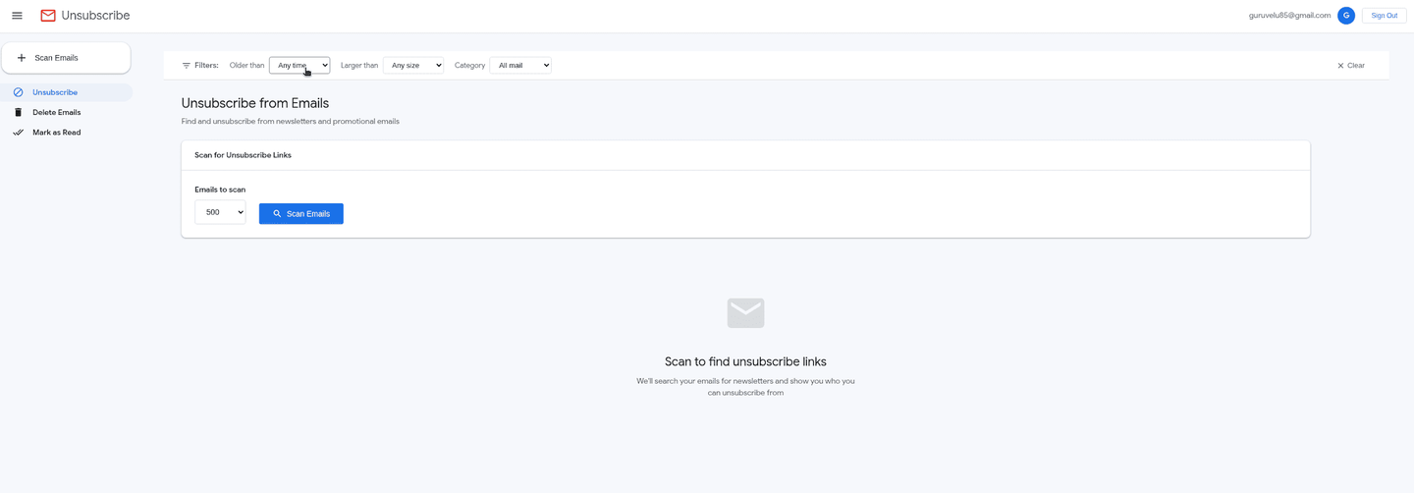Click the Sign Out button

[1385, 16]
